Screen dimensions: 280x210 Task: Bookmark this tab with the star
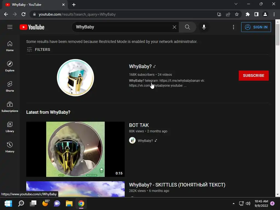click(x=237, y=14)
